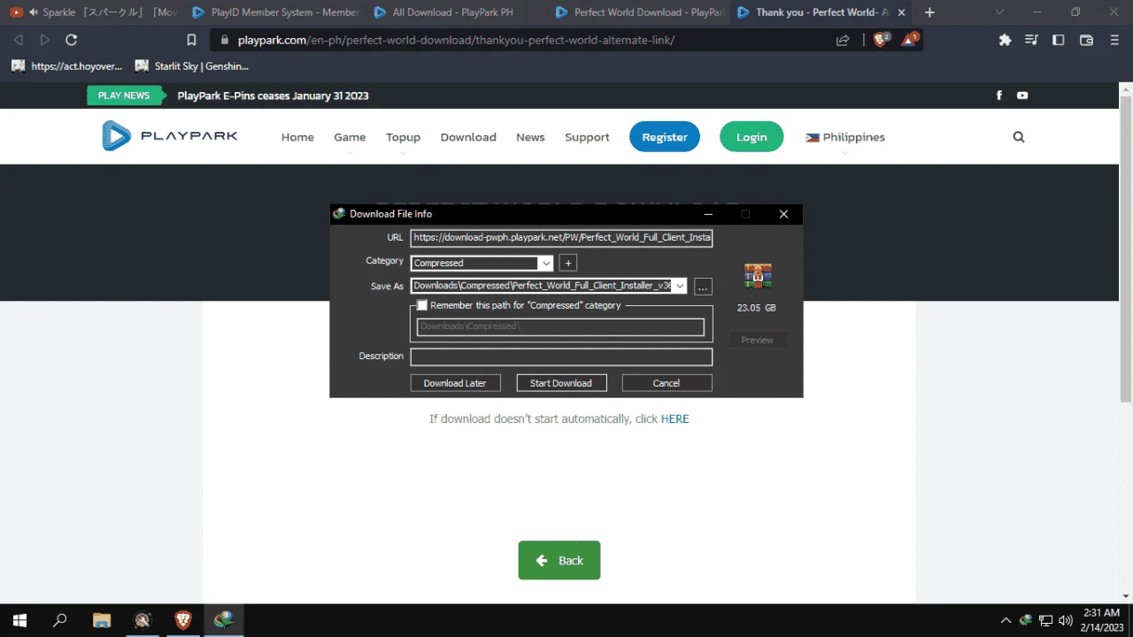Open File Explorer from taskbar
This screenshot has height=637, width=1133.
pos(102,620)
